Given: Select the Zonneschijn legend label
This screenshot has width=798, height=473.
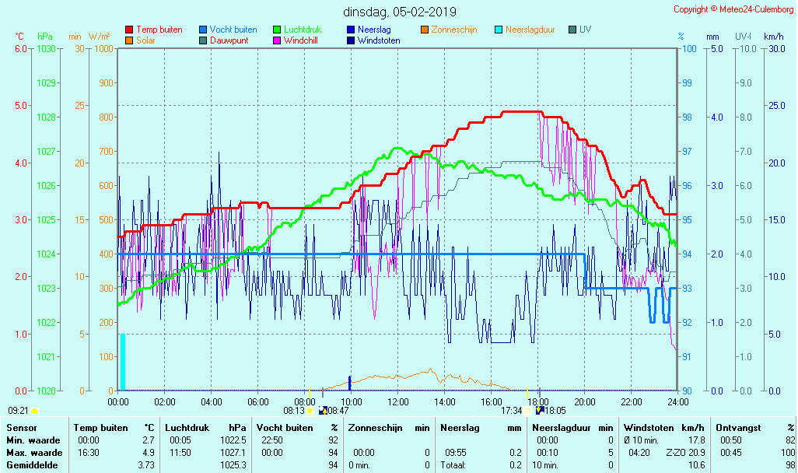Looking at the screenshot, I should pos(453,30).
